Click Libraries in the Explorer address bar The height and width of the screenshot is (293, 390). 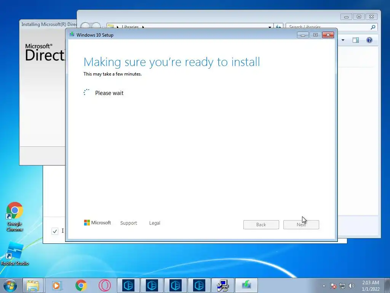[130, 27]
